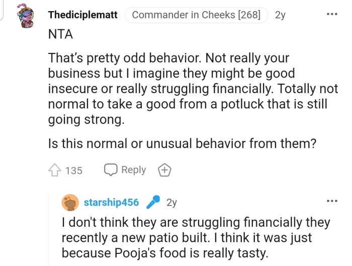This screenshot has height=266, width=352.
Task: Click the "pretty odd behavior" comment paragraph
Action: click(x=186, y=89)
